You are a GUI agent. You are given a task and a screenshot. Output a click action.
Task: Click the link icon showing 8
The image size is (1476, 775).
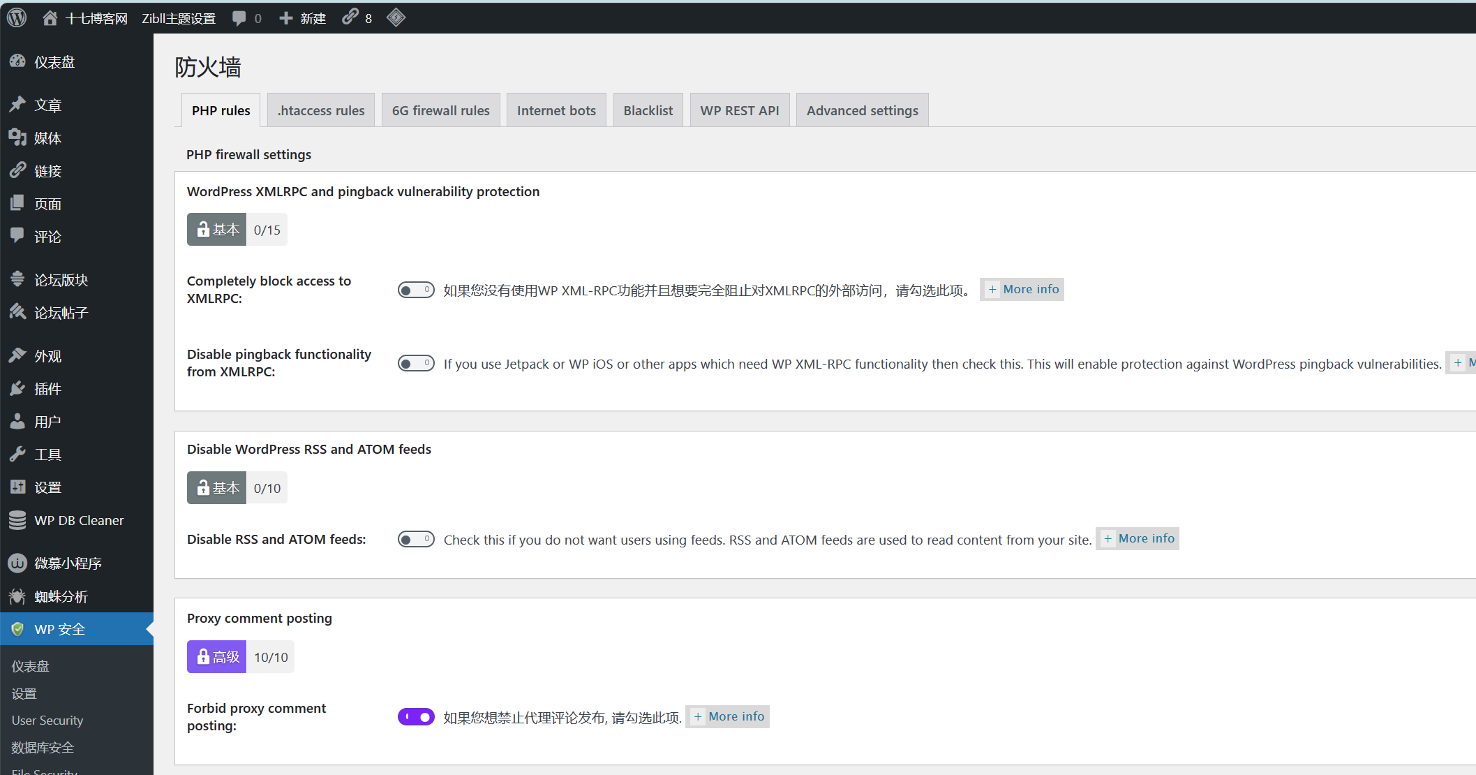coord(349,17)
